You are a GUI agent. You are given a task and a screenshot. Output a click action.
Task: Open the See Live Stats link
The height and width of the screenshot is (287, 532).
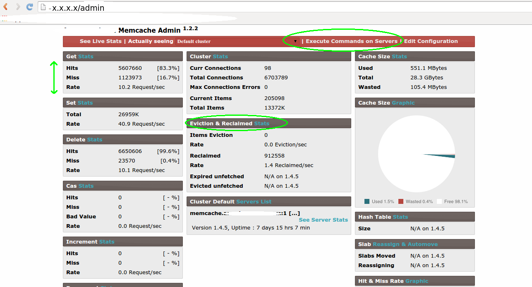(101, 41)
